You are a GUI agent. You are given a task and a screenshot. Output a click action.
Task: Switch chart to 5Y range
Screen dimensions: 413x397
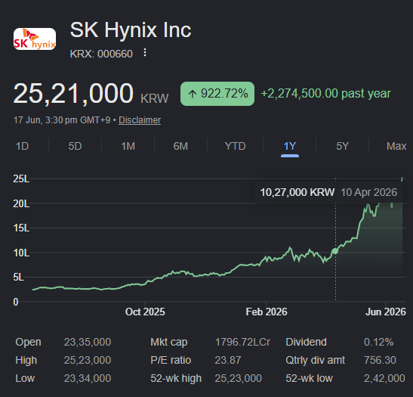pyautogui.click(x=343, y=146)
